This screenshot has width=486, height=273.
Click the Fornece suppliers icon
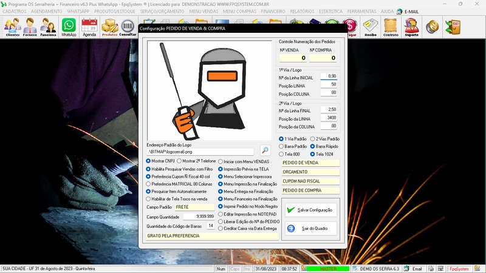30,27
